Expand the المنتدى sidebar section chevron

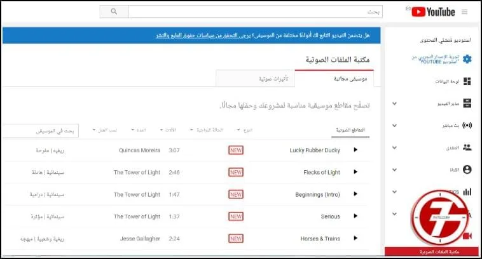pyautogui.click(x=395, y=148)
